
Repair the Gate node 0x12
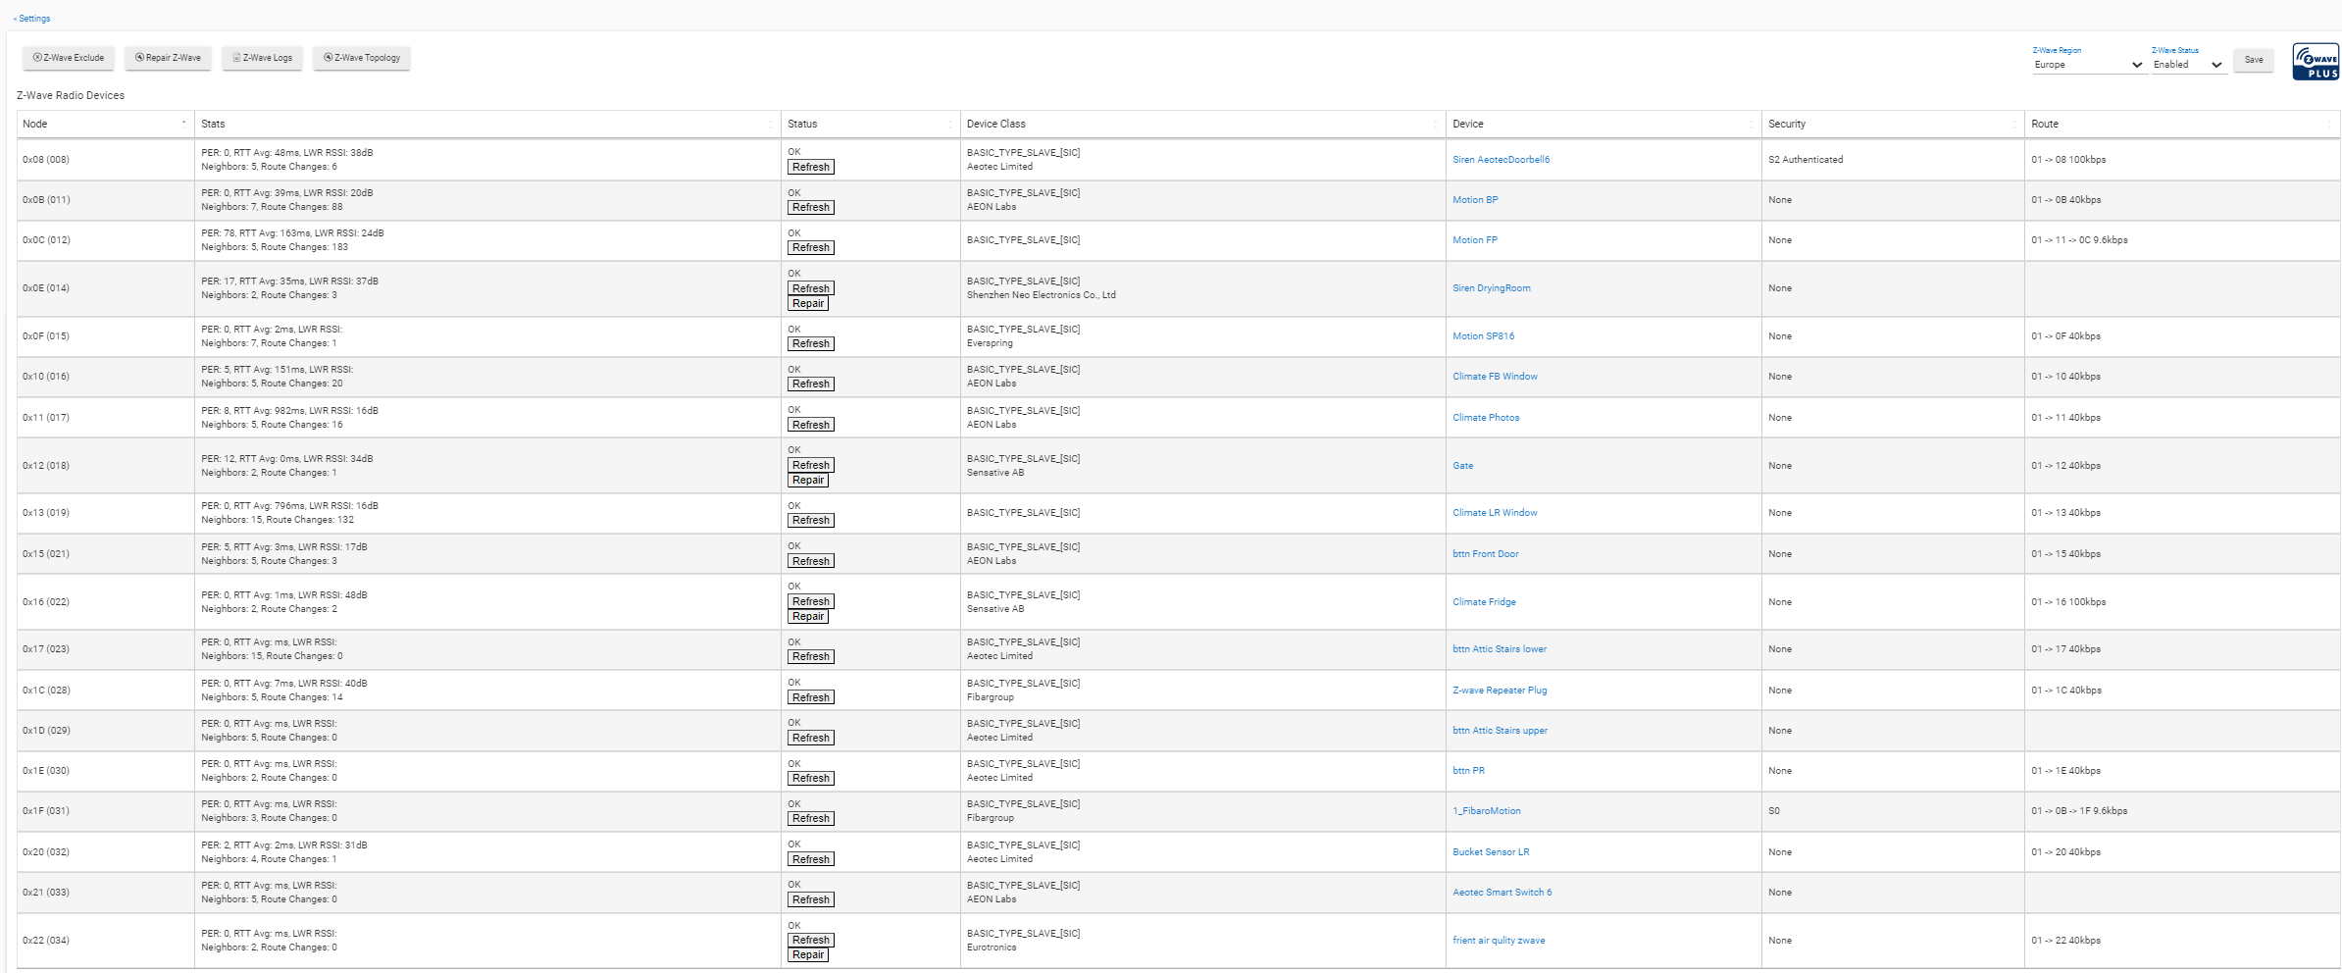[808, 481]
